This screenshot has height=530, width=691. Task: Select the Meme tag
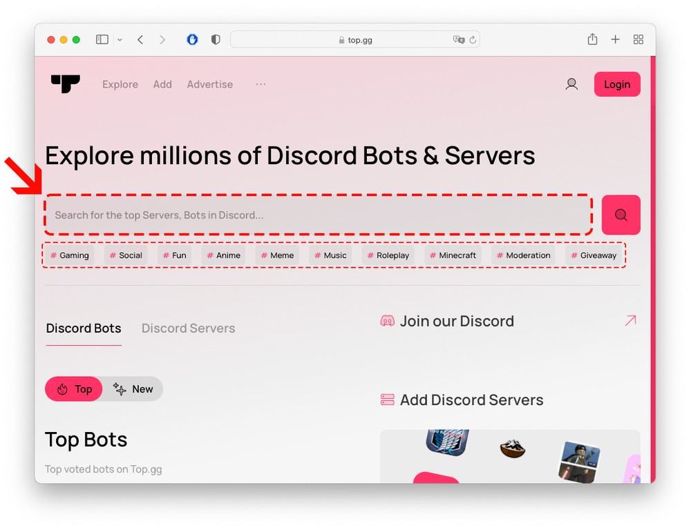pos(277,255)
